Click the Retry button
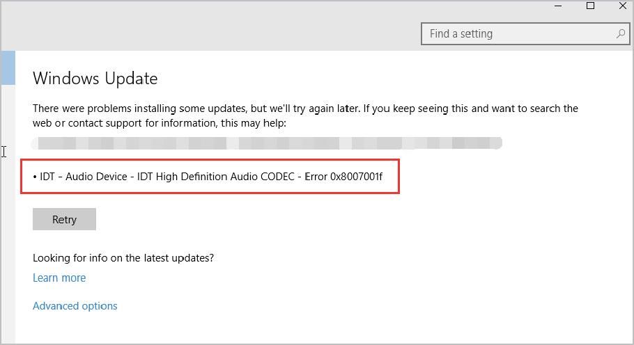 (x=64, y=219)
